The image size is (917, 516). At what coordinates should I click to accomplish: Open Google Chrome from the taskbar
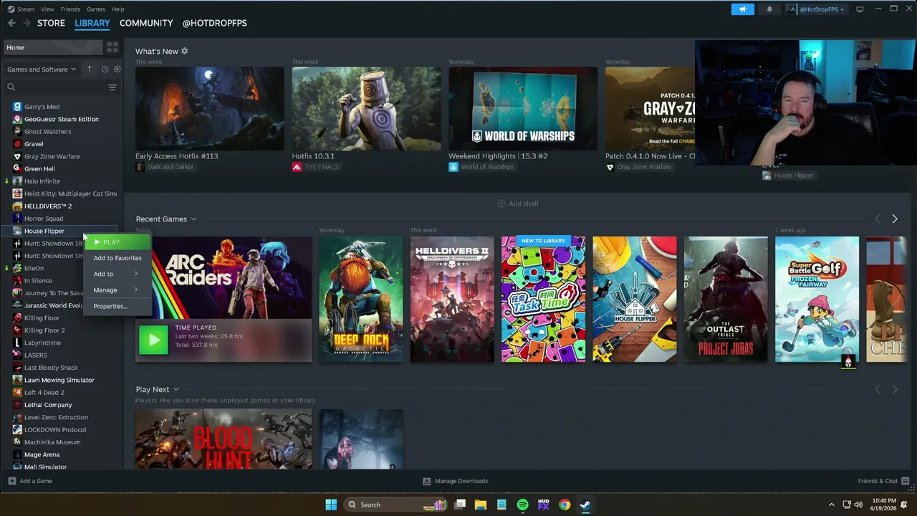[565, 505]
